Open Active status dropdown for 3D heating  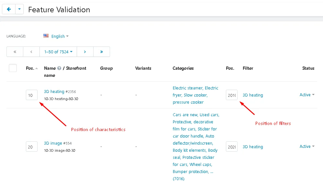(307, 95)
